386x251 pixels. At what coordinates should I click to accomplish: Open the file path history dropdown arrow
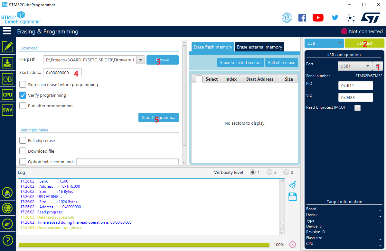(x=140, y=60)
